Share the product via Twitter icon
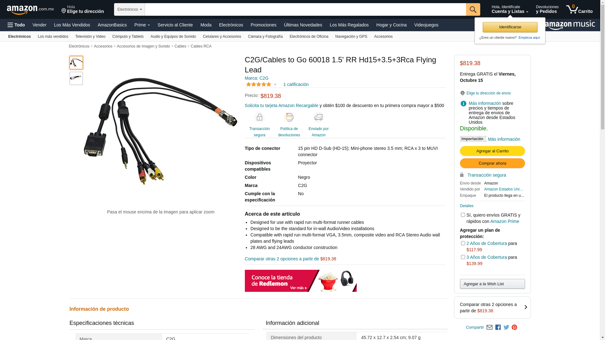 [506, 327]
